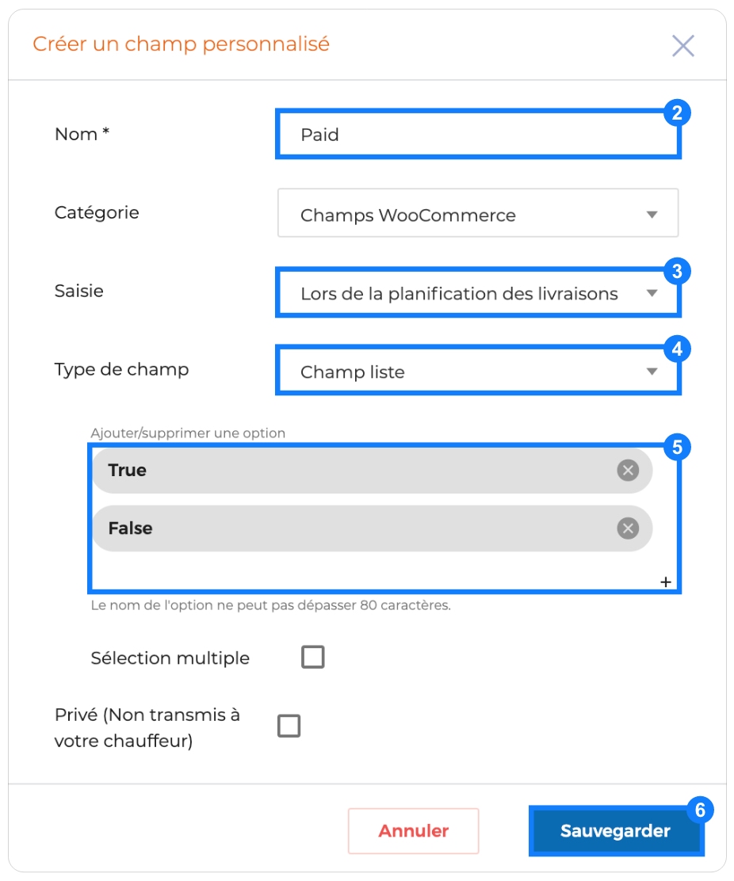
Task: Remove the False option
Action: (628, 528)
